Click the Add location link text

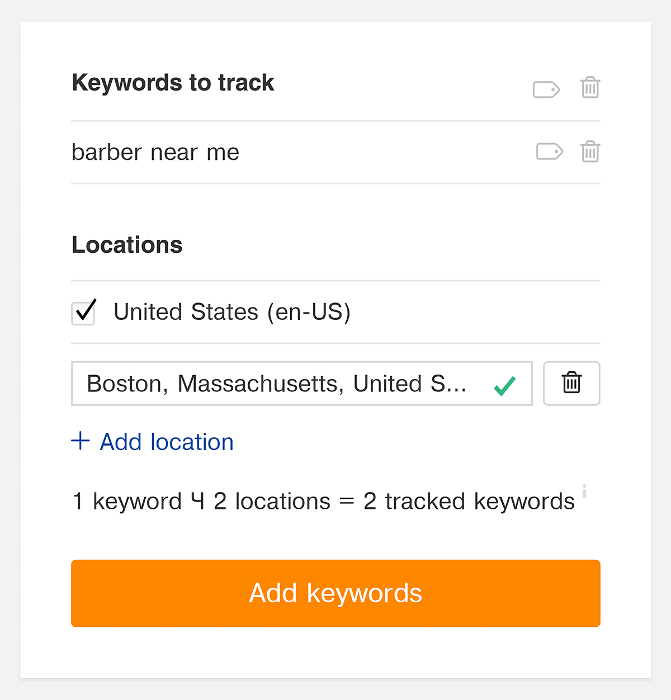(x=167, y=442)
